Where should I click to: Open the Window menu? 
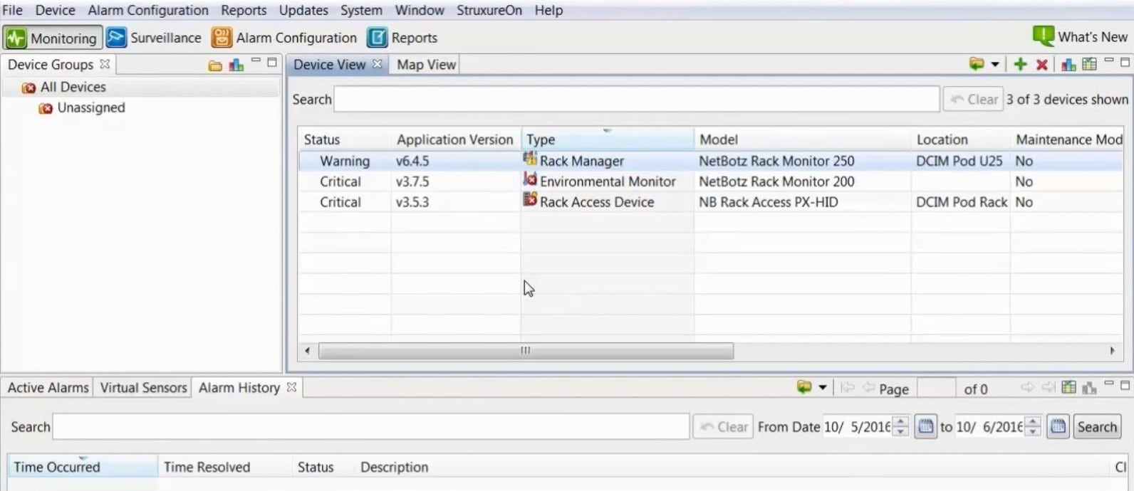tap(420, 10)
